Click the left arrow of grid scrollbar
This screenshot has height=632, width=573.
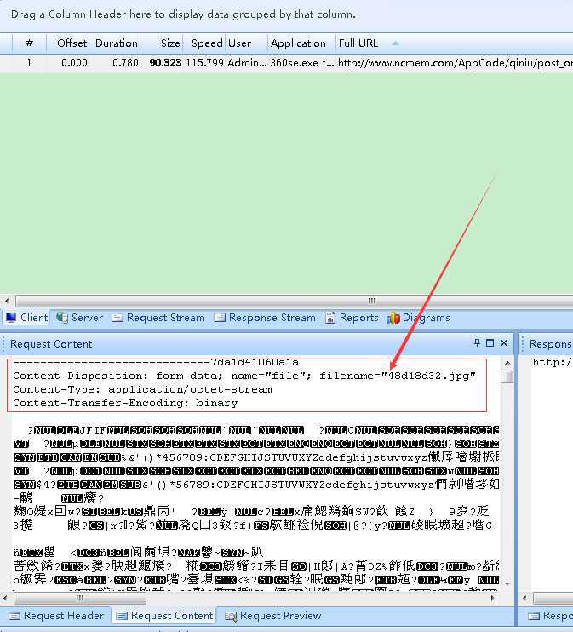(x=7, y=301)
